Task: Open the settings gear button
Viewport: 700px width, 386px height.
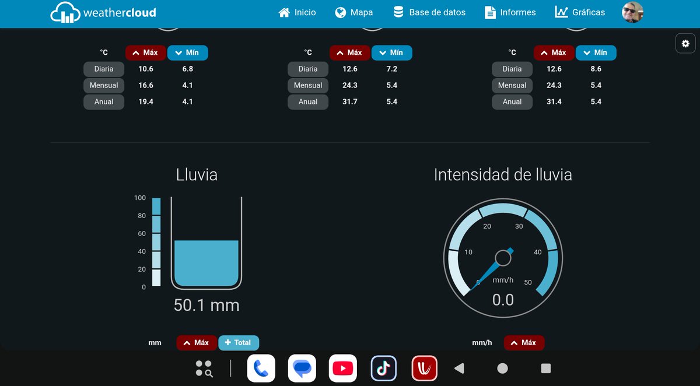Action: pos(685,44)
